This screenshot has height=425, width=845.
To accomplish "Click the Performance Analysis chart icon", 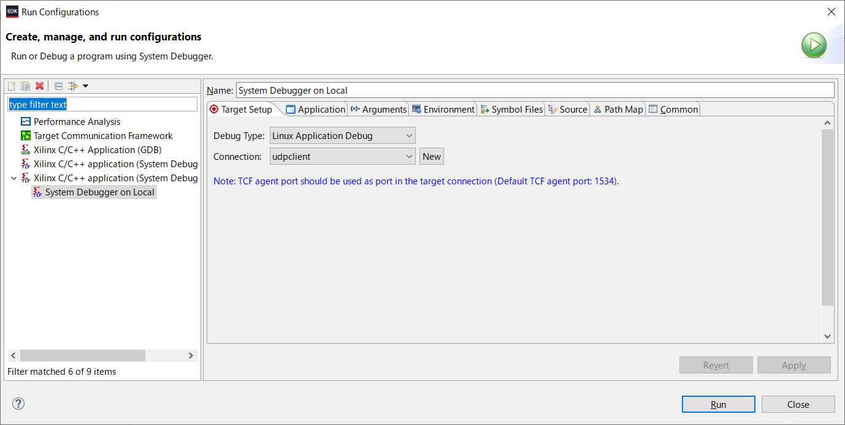I will tap(26, 122).
